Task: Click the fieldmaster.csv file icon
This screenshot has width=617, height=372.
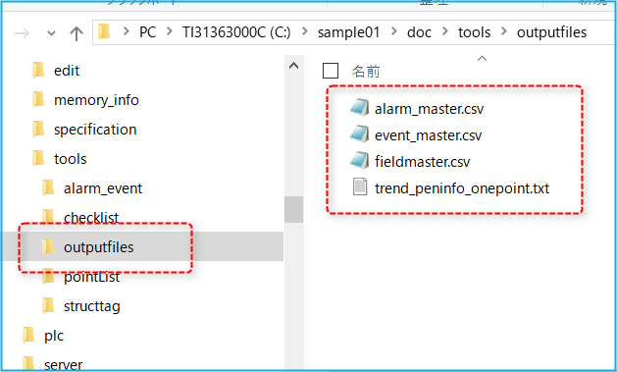Action: click(360, 161)
